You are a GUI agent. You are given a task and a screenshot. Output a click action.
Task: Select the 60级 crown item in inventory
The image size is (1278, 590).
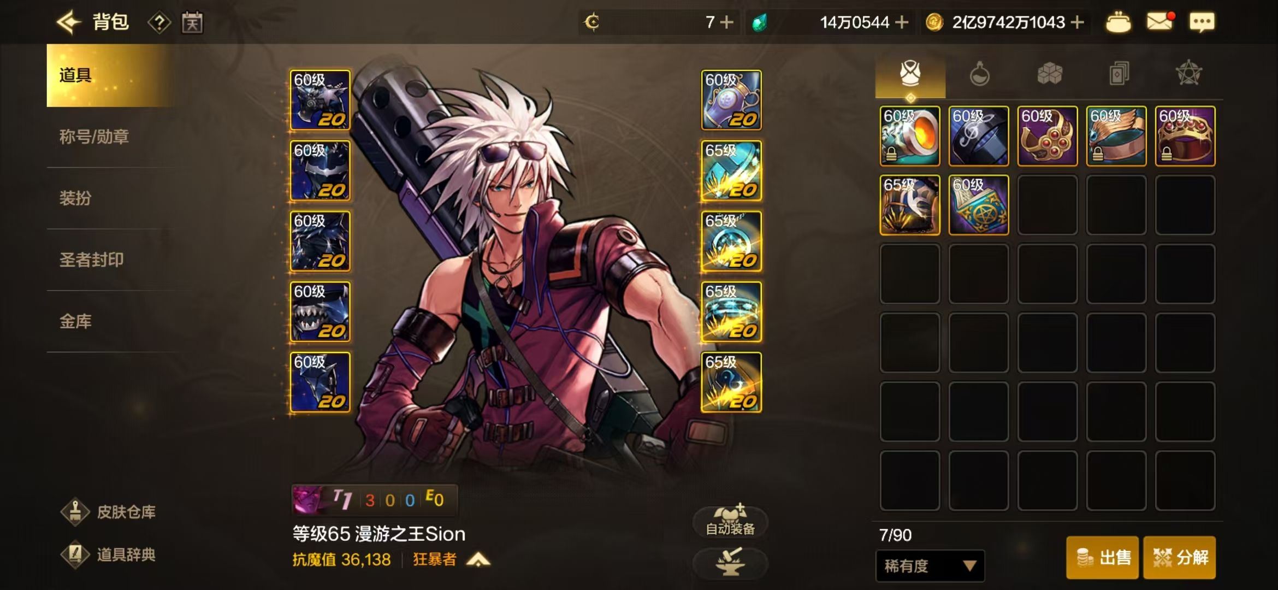1185,136
